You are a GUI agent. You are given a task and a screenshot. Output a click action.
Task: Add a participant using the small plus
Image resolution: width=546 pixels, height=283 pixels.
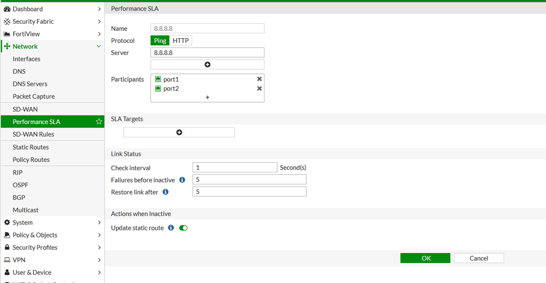pos(207,98)
